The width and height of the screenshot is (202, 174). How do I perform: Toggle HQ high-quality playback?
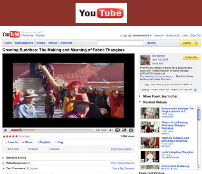117,130
